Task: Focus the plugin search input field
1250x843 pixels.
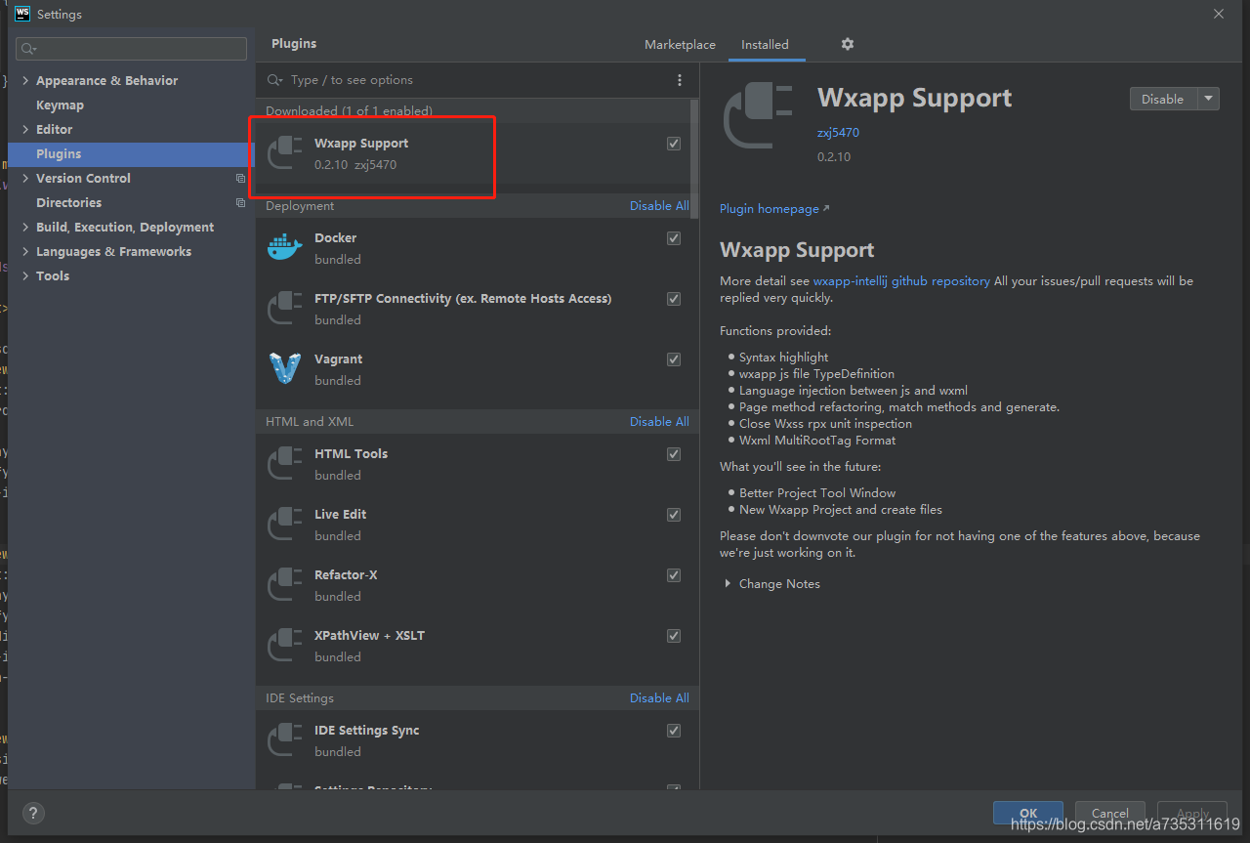Action: (x=464, y=80)
